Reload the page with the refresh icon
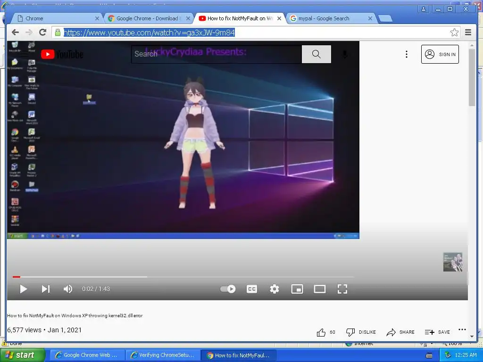This screenshot has height=362, width=483. (x=42, y=32)
